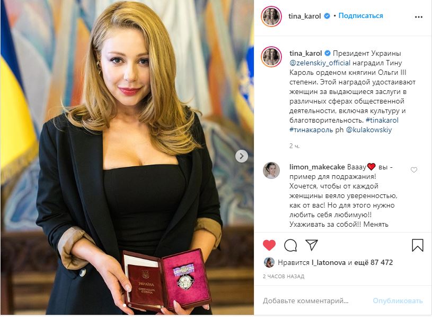This screenshot has width=432, height=317.
Task: Click the Опубликовать publish button
Action: (x=398, y=301)
